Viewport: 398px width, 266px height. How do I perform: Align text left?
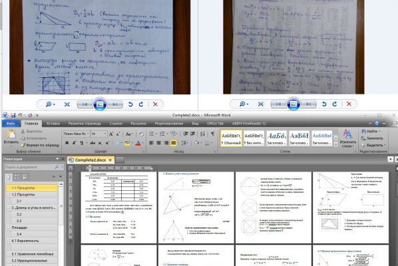click(x=152, y=143)
